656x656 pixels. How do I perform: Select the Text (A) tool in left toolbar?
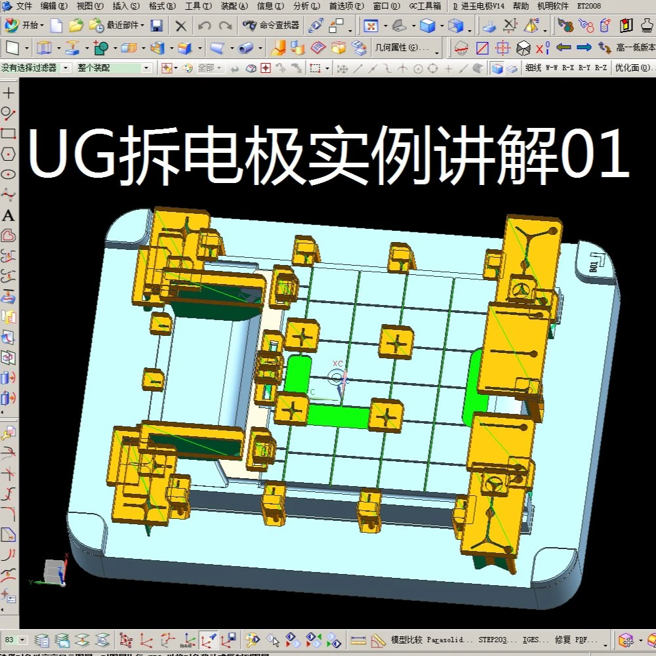9,215
